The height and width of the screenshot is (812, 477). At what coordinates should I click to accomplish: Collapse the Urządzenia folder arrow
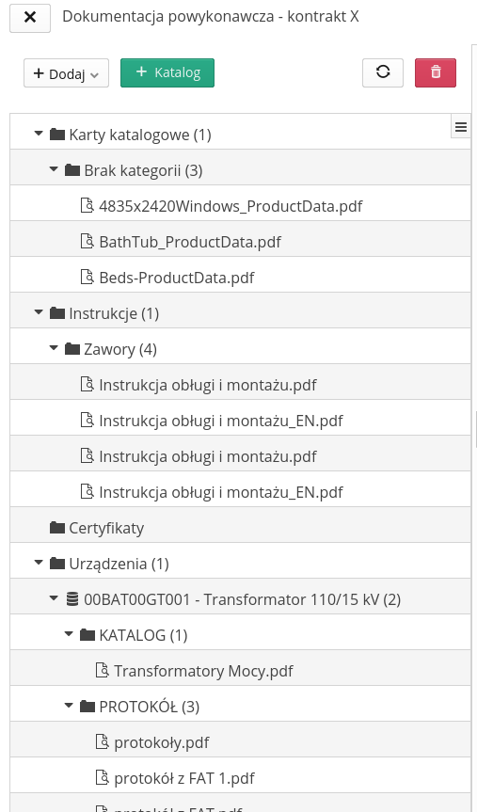(39, 563)
